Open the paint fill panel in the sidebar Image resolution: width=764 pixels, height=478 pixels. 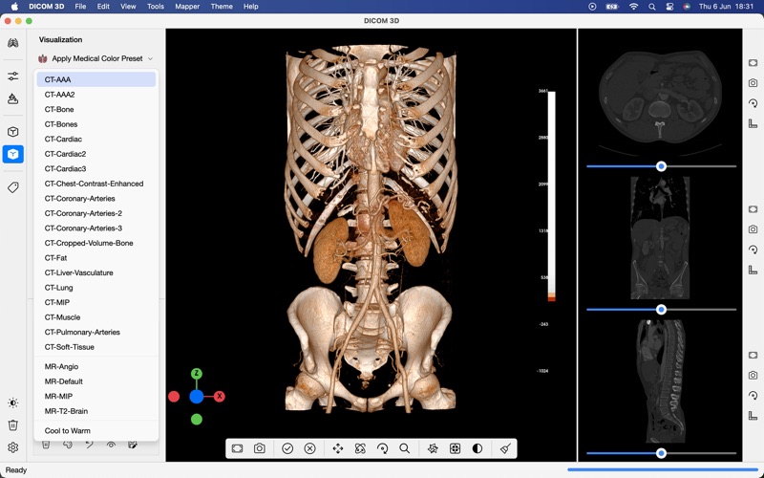click(x=13, y=99)
